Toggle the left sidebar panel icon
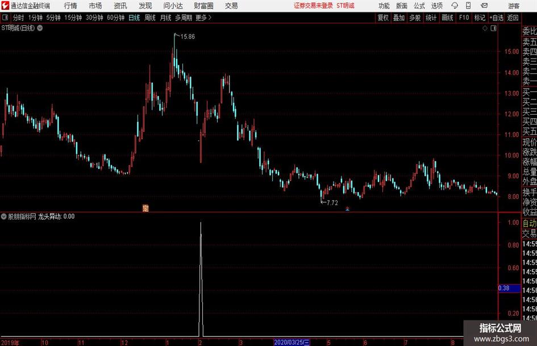 coord(5,18)
